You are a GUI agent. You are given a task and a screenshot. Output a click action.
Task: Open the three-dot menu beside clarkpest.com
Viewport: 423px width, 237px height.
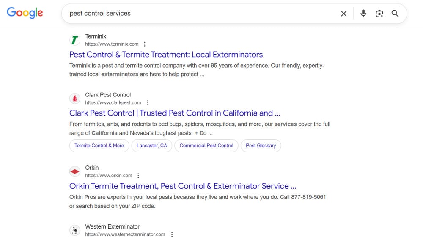pyautogui.click(x=147, y=102)
